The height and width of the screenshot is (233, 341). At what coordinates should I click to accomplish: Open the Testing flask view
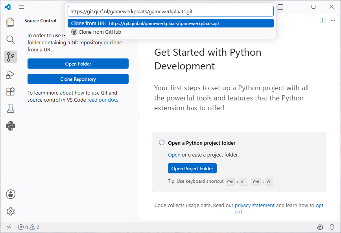coord(11,109)
